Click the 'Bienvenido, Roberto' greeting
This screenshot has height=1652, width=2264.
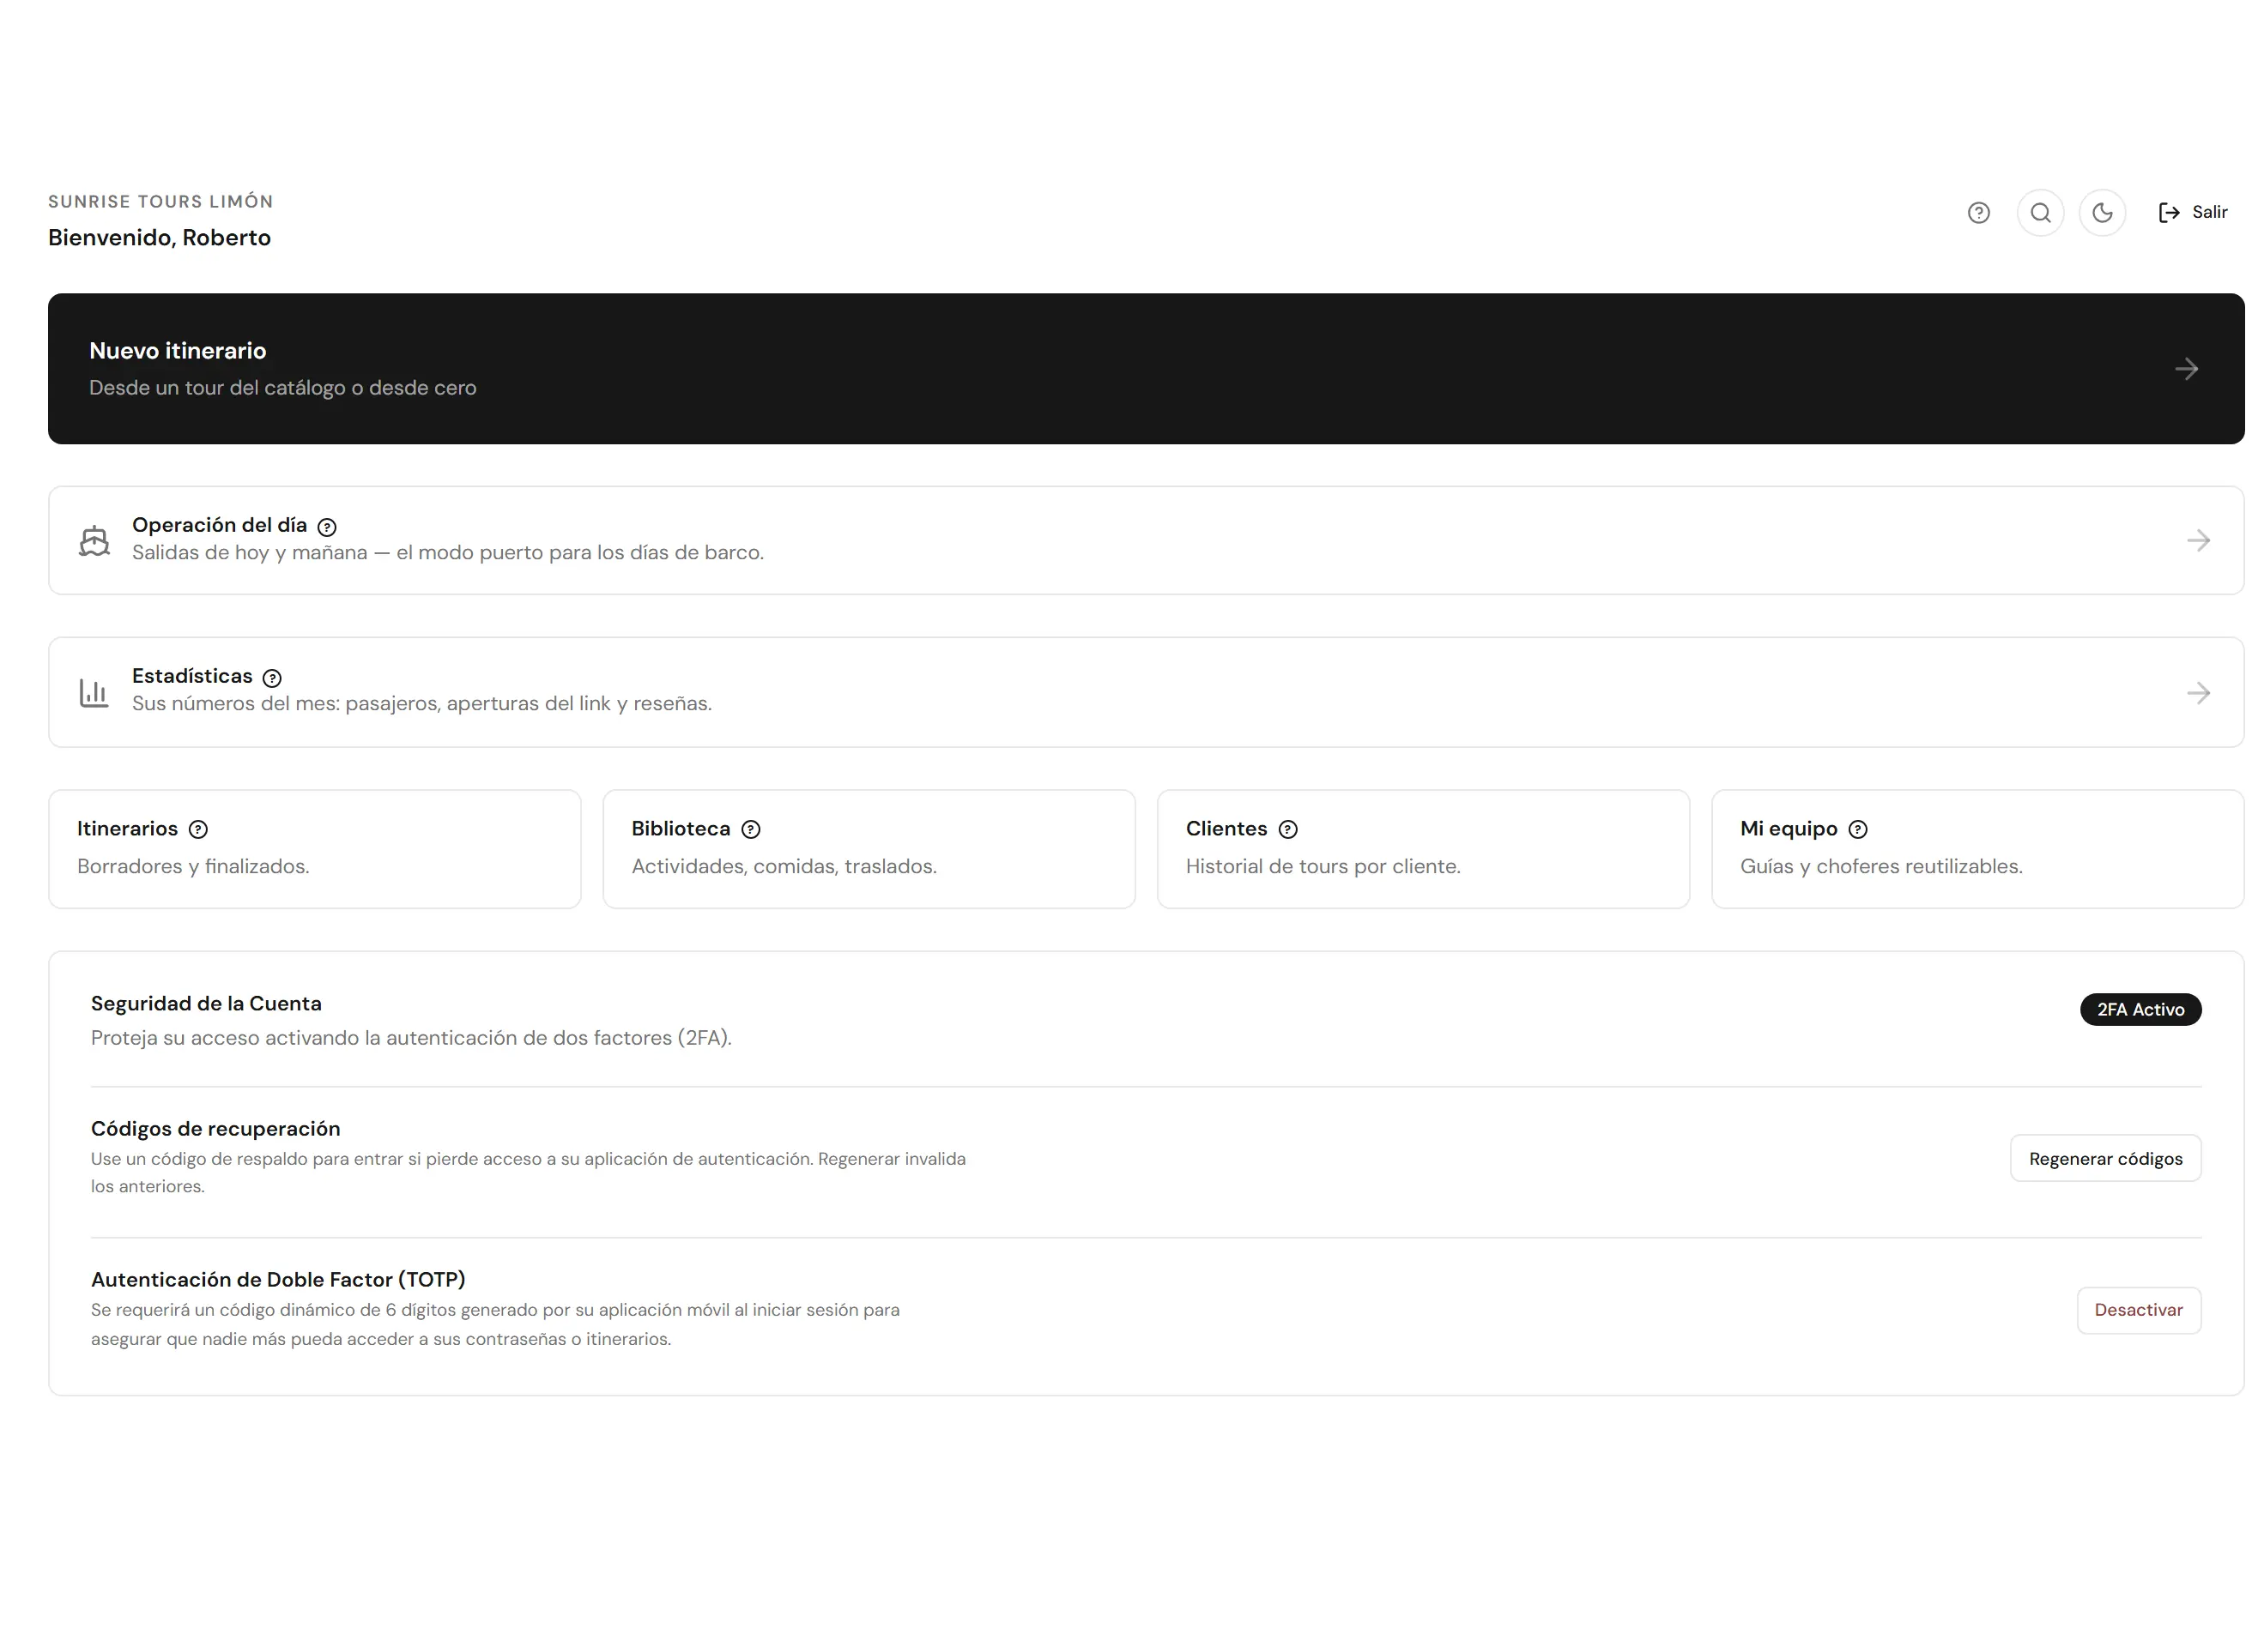pyautogui.click(x=159, y=238)
